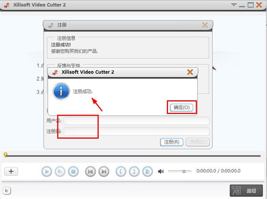Mute audio via the speaker icon
This screenshot has height=199, width=267.
click(161, 171)
